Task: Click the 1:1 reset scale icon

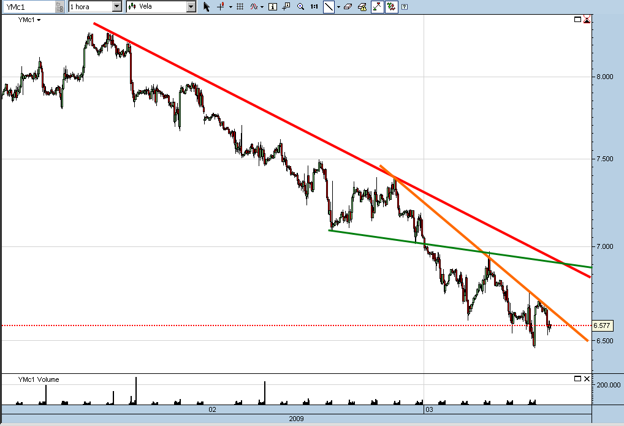Action: [x=314, y=7]
